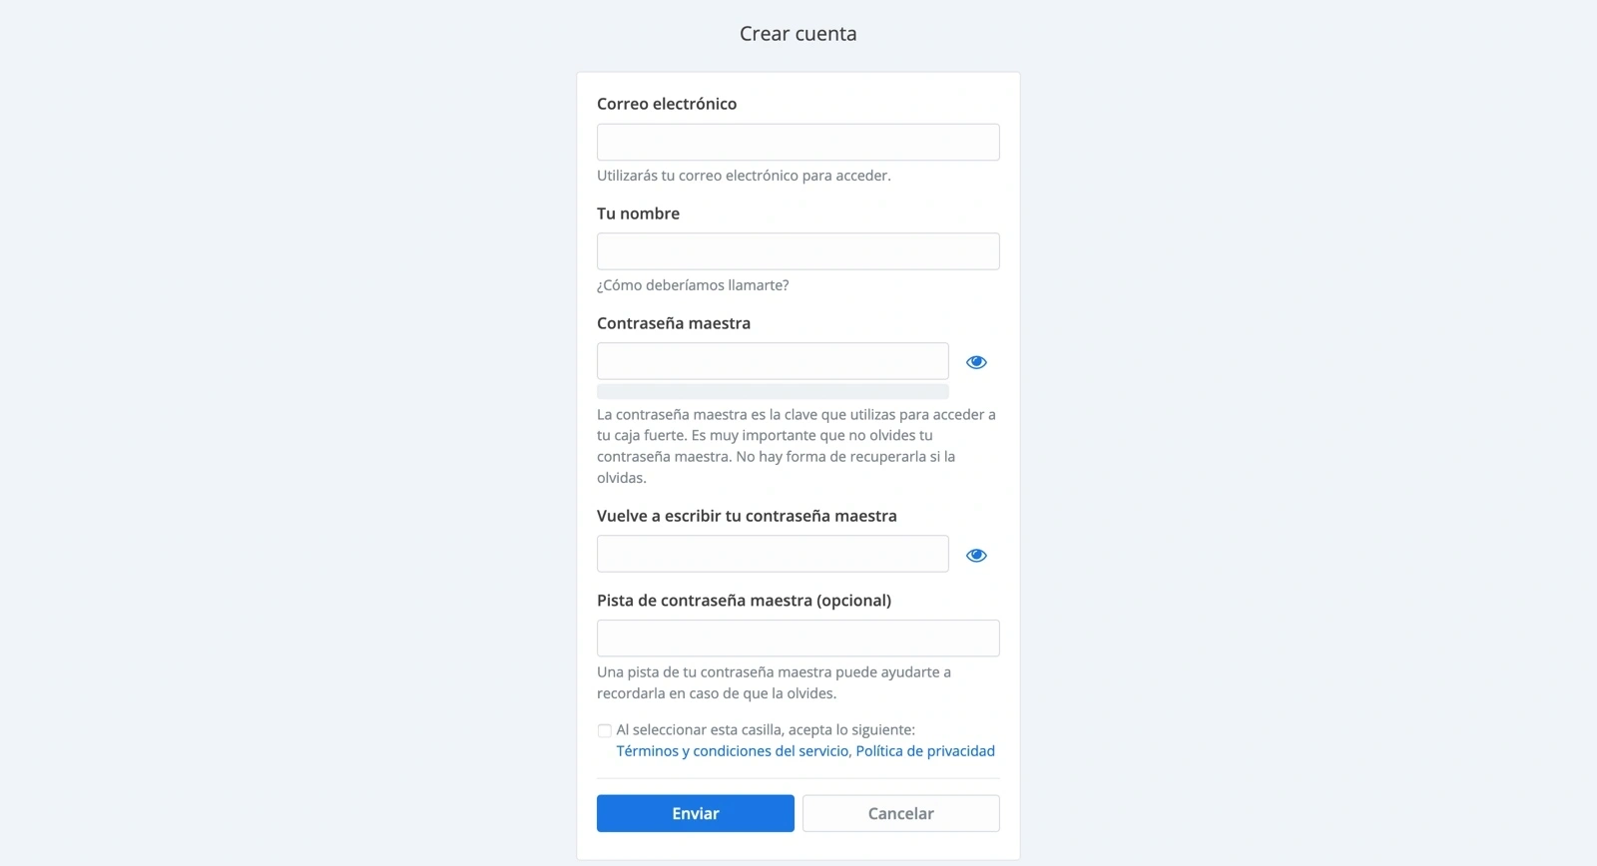Click the "Tu nombre" label

(638, 214)
